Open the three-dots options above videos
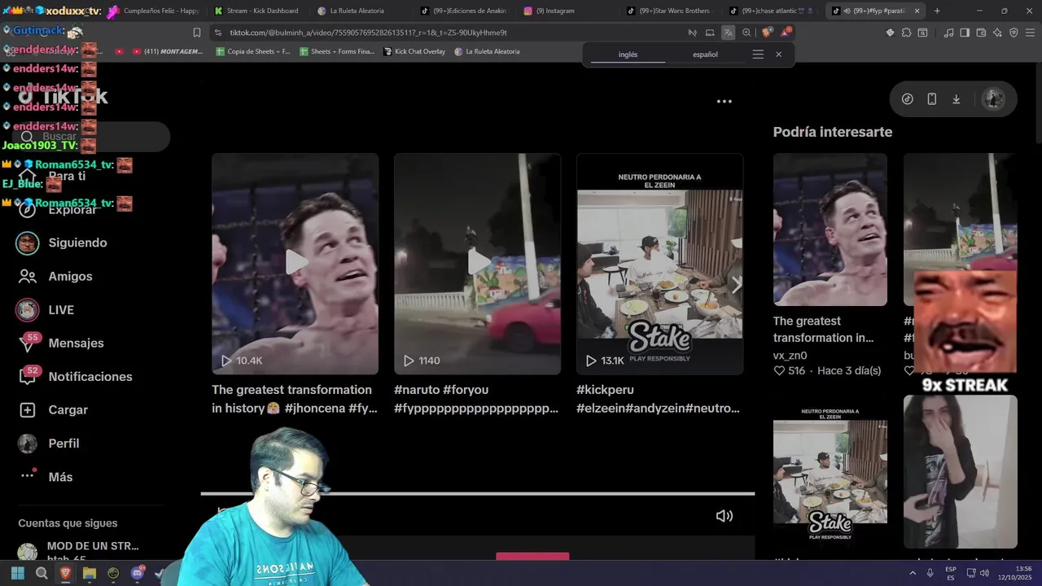 tap(724, 102)
